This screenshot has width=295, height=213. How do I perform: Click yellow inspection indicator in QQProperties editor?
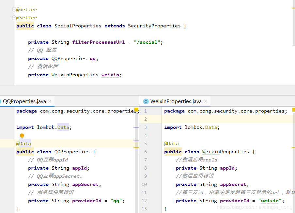point(136,110)
